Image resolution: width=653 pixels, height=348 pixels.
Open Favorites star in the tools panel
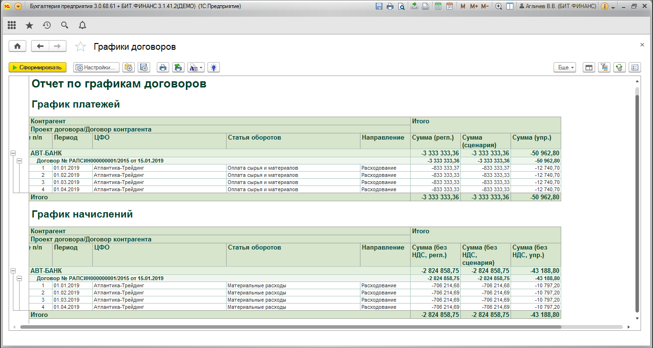(x=29, y=25)
